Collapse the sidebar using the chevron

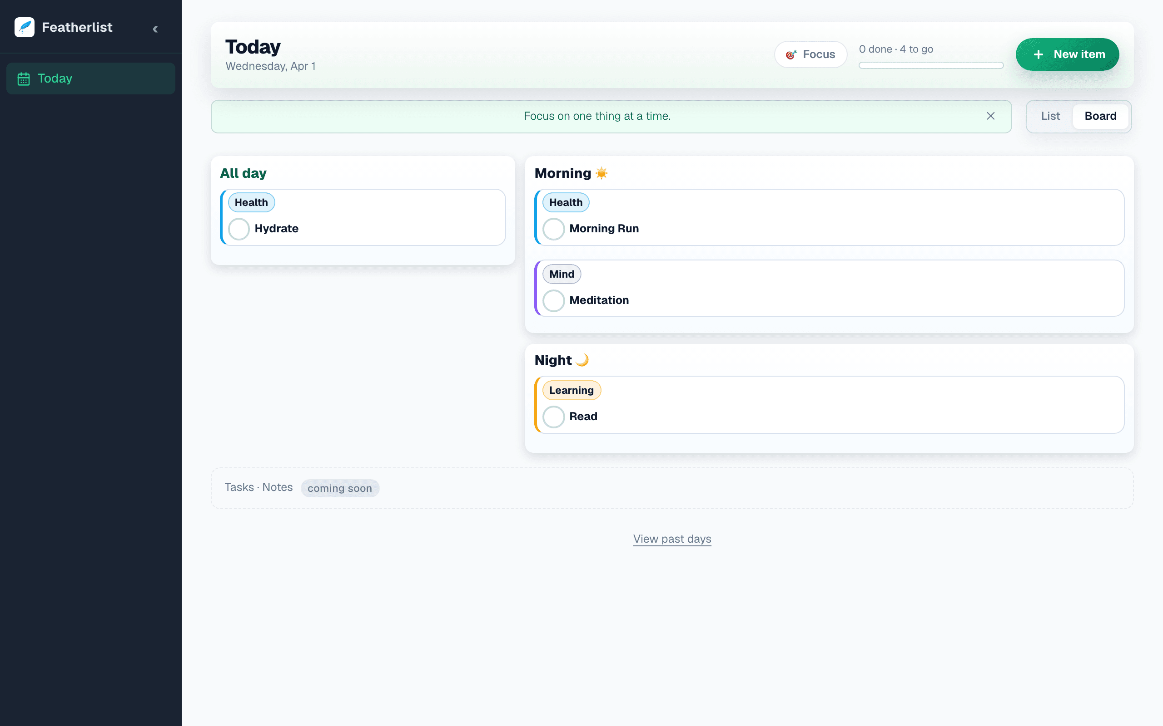tap(155, 29)
